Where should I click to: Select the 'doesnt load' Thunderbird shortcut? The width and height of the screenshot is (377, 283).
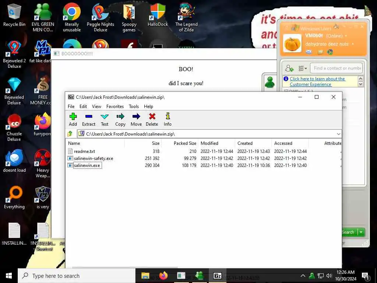[14, 161]
